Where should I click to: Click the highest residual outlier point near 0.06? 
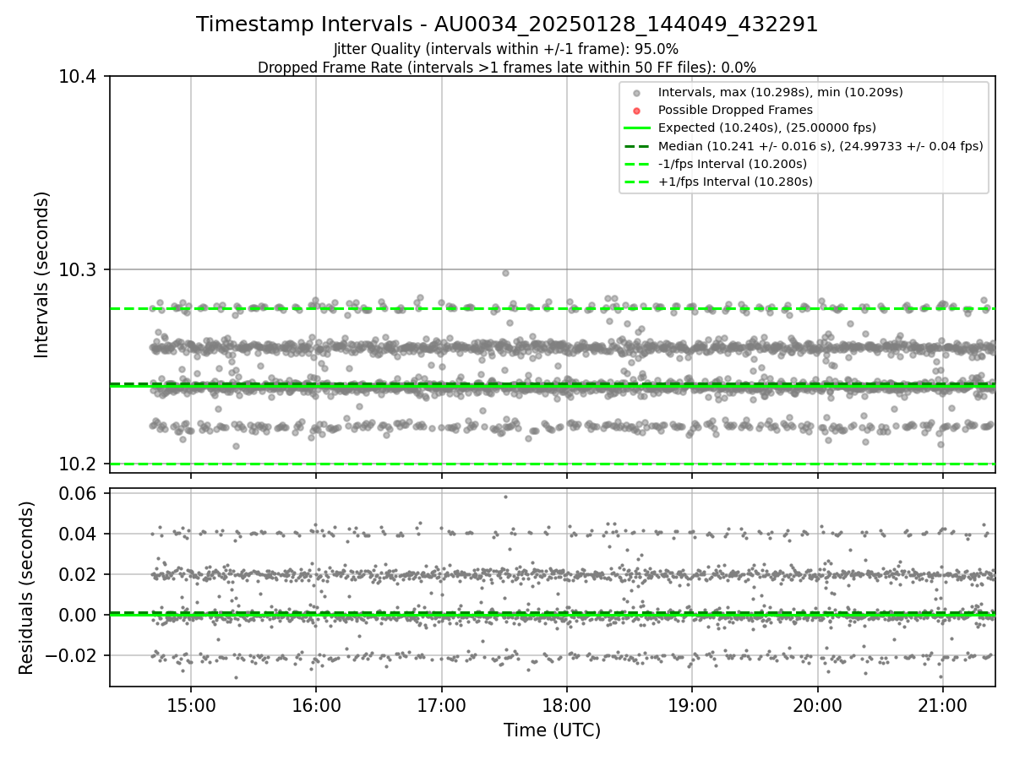[x=505, y=497]
